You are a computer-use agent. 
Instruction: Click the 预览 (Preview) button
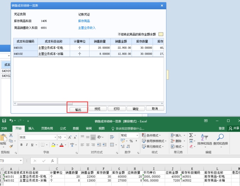[x=97, y=109]
